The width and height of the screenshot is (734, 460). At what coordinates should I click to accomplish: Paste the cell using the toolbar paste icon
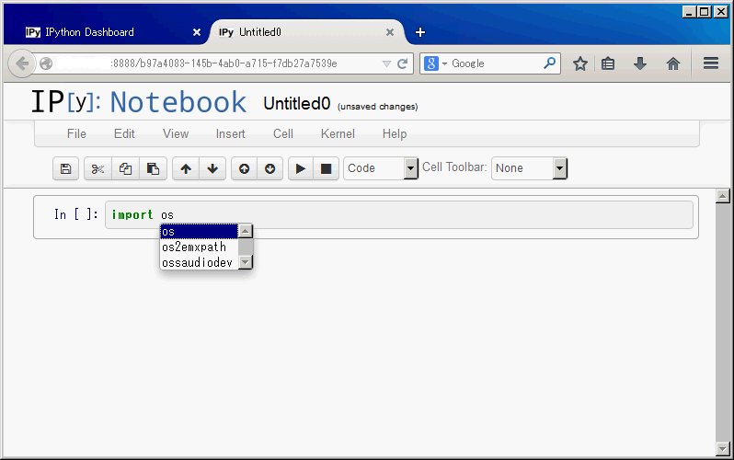pyautogui.click(x=153, y=168)
